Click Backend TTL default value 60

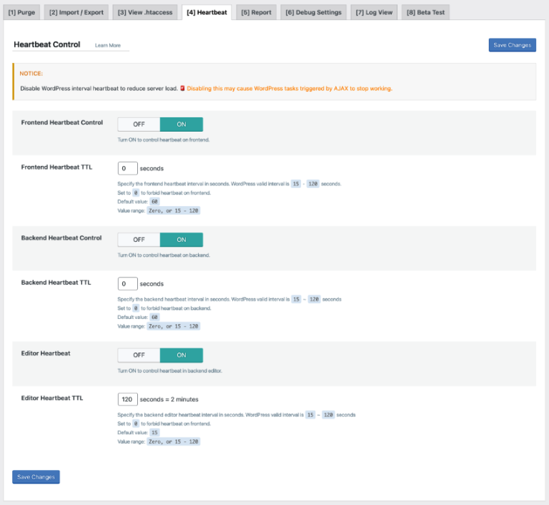pos(154,317)
